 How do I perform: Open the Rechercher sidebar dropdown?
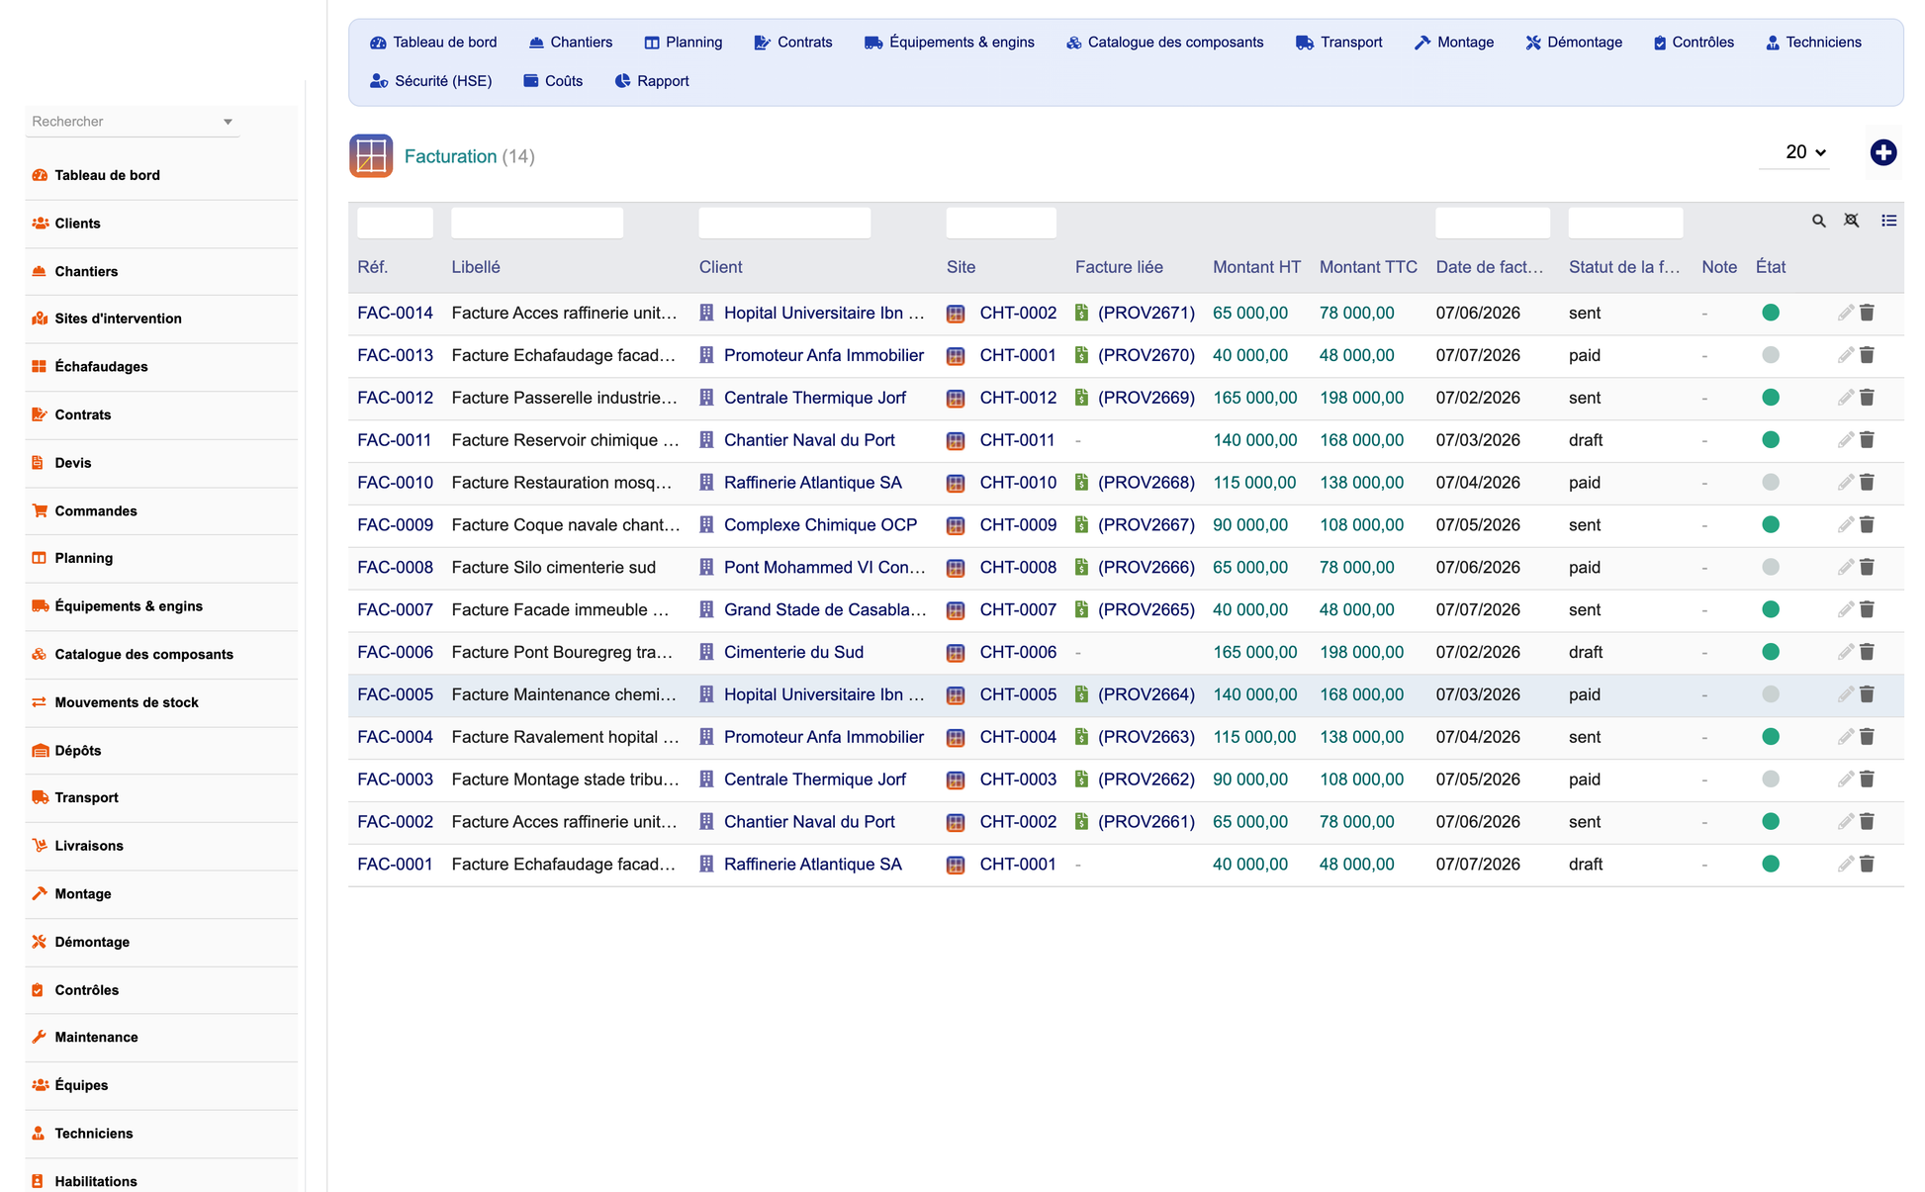pyautogui.click(x=133, y=122)
